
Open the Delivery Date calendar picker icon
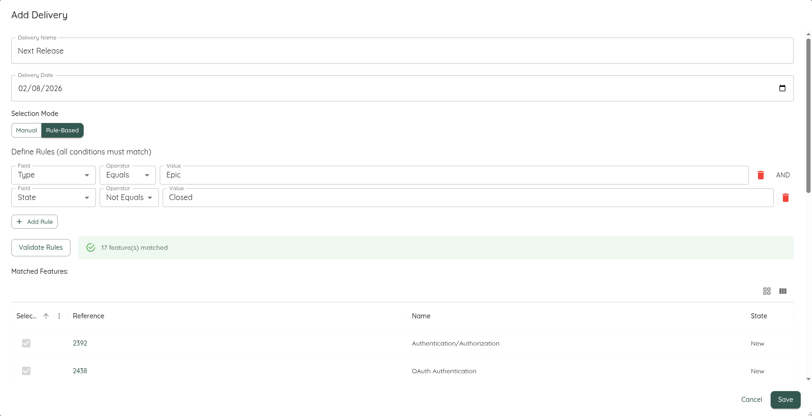point(782,88)
